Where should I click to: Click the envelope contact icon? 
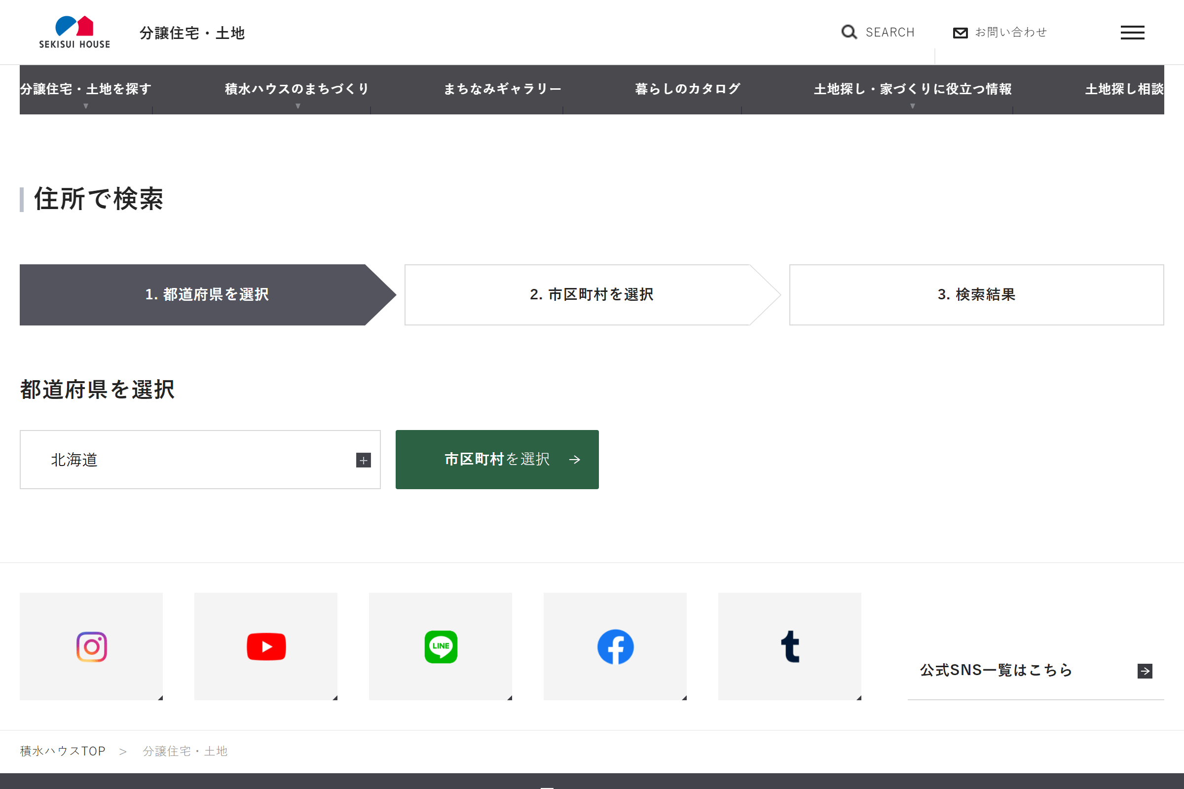(x=960, y=33)
